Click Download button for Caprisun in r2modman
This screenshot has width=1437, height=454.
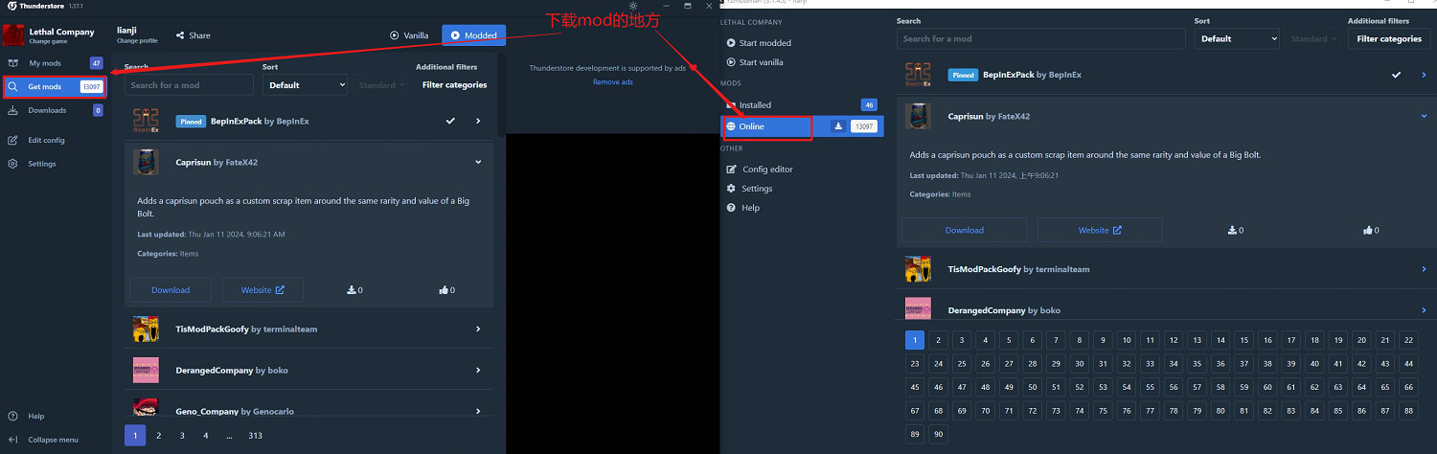964,230
